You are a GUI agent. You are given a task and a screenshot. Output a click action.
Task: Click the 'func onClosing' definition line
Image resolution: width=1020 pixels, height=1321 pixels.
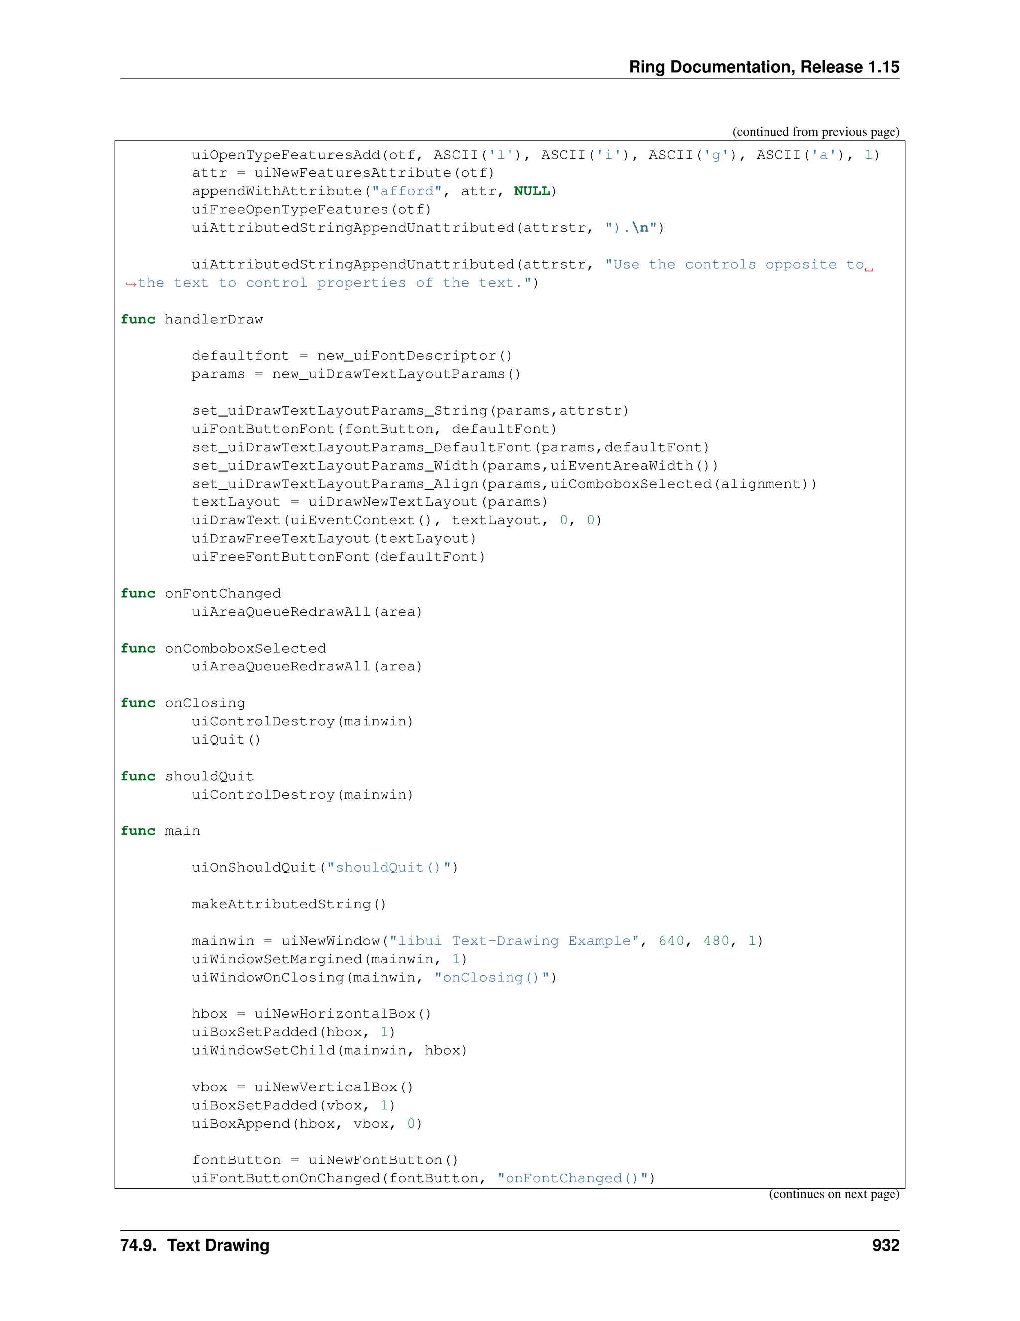(182, 703)
